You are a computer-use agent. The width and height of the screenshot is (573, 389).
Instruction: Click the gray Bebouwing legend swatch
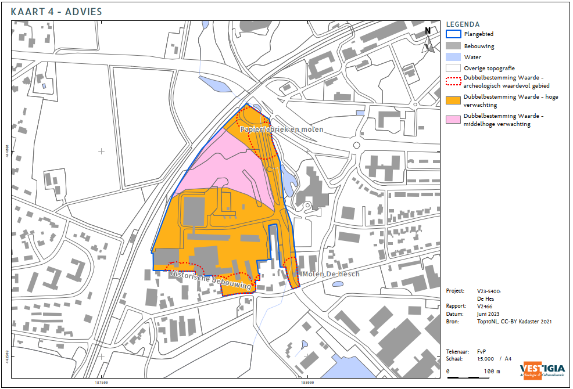pos(453,46)
